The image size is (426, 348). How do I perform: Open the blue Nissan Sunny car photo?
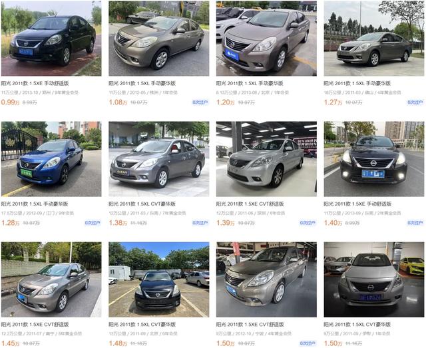[x=51, y=159]
